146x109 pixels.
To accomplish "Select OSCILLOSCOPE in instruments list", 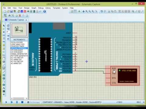I will coord(17,42).
